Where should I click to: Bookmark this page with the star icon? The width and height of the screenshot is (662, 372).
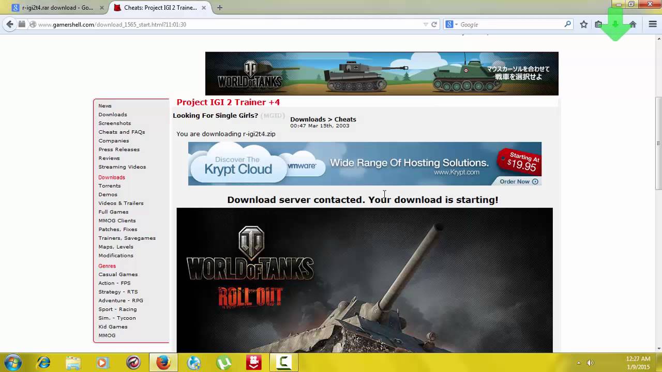point(584,24)
